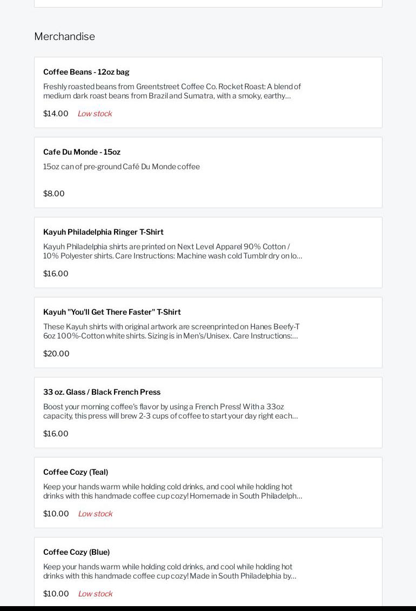This screenshot has height=611, width=416.
Task: Click the "Boost your morning coffee's flavor" description
Action: pos(170,411)
